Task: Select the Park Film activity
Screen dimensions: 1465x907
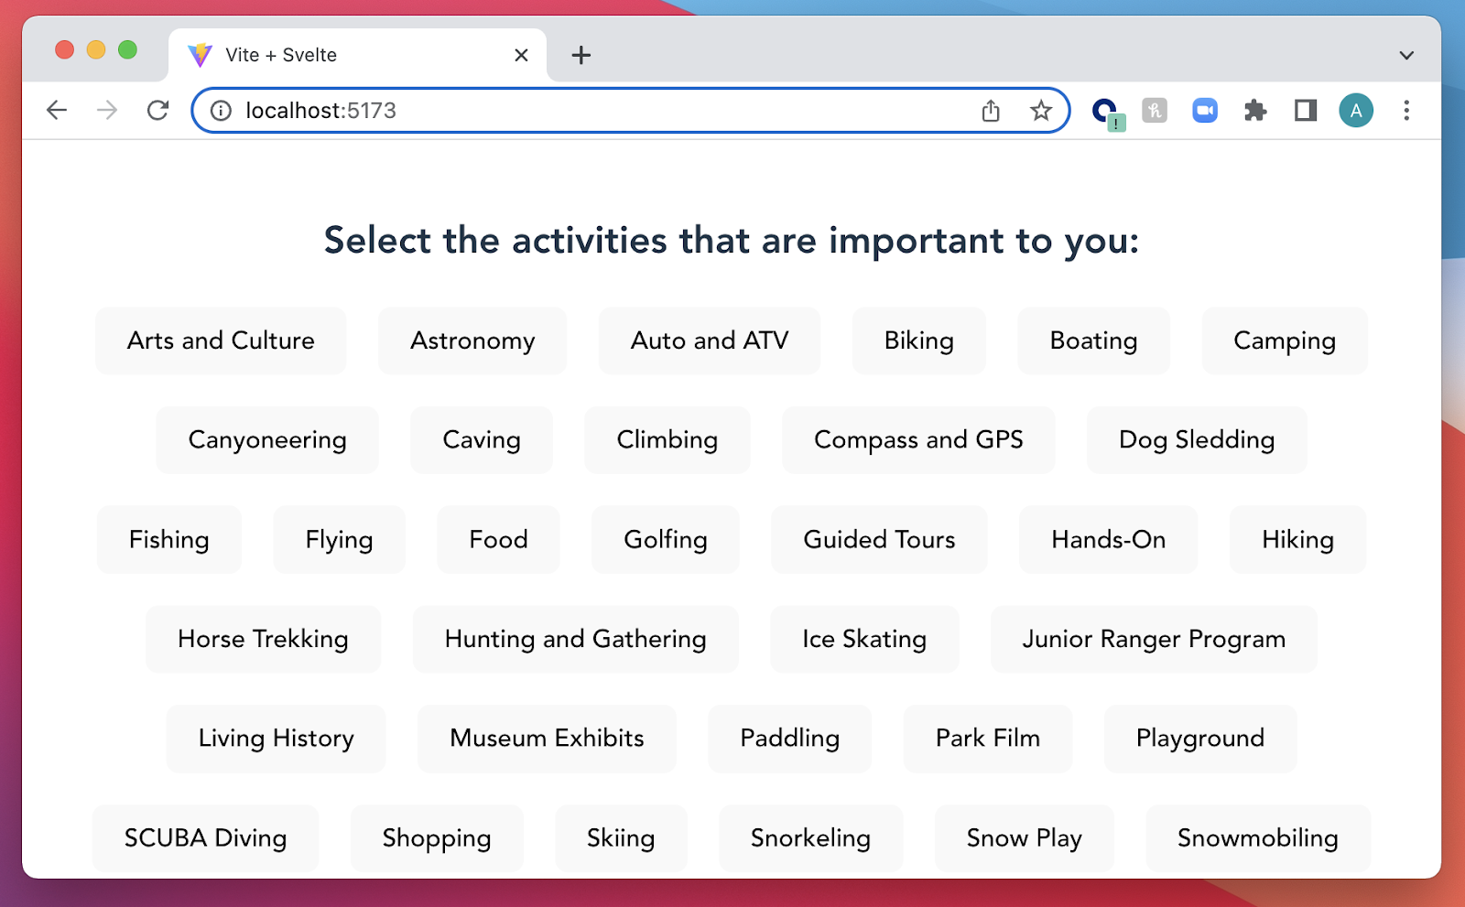Action: click(x=988, y=739)
